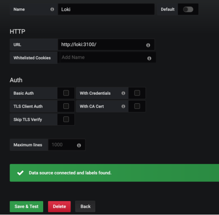Enable the Basic Auth checkbox

[x=66, y=93]
